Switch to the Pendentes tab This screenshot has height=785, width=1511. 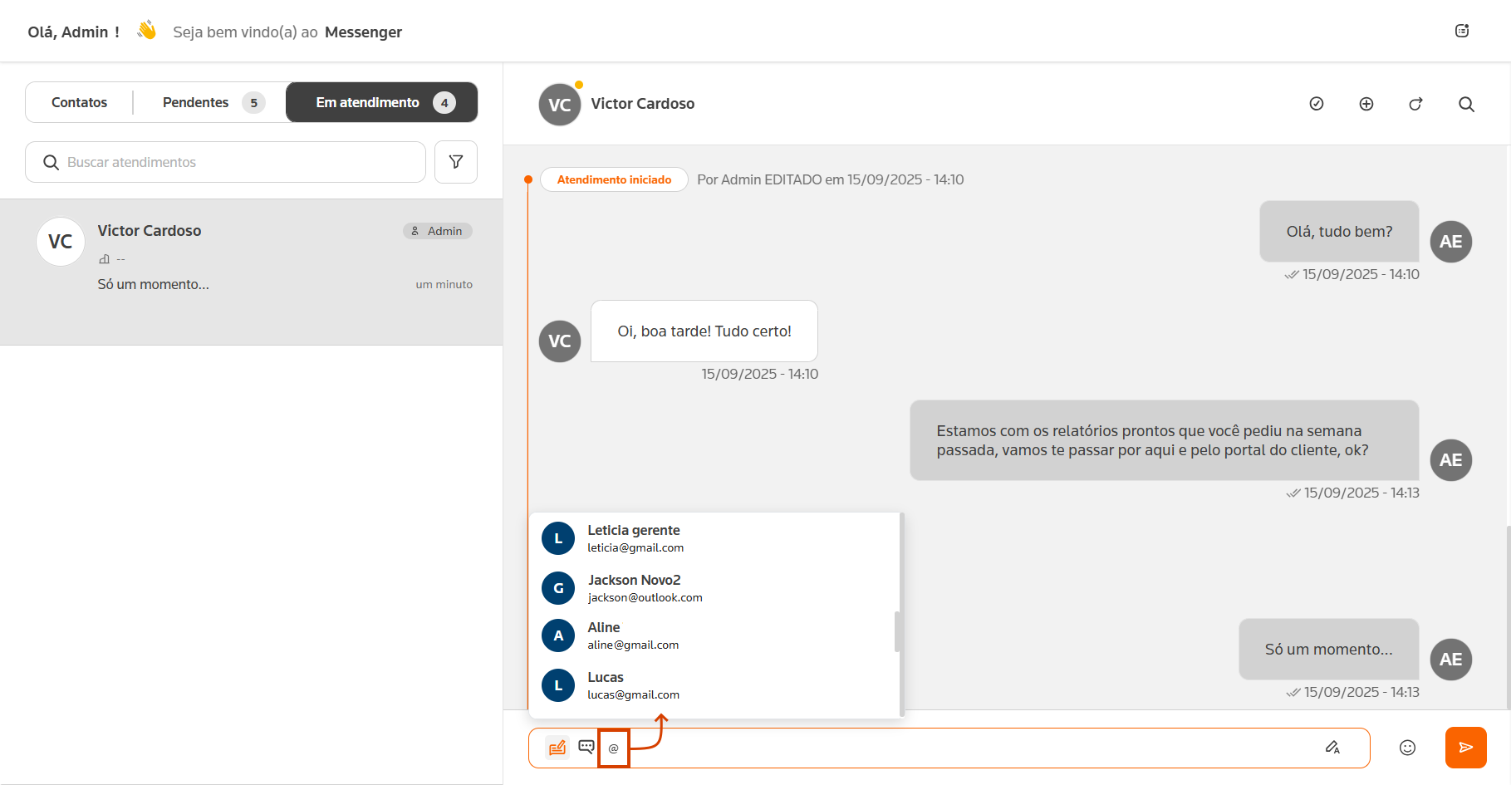(196, 102)
